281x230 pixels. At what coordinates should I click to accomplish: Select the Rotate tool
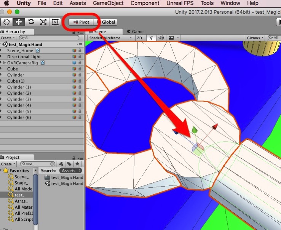point(31,22)
